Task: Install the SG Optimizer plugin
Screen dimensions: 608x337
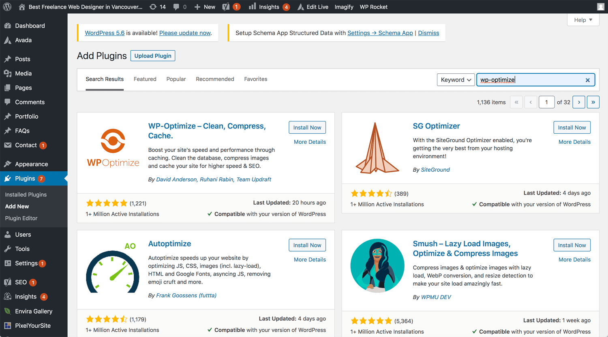Action: [x=572, y=128]
